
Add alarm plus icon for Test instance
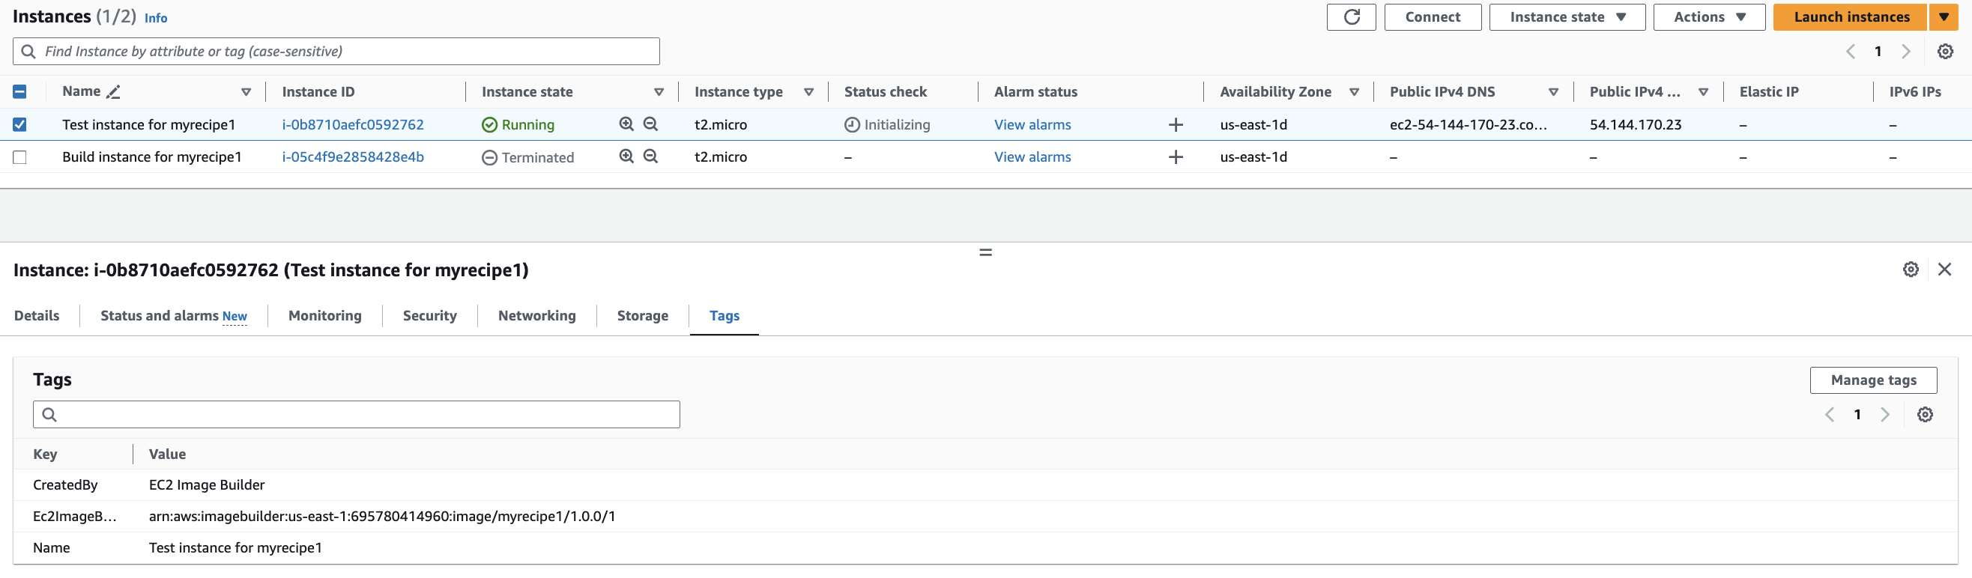click(1176, 124)
